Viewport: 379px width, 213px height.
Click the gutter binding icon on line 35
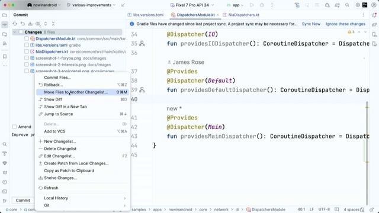point(142,43)
